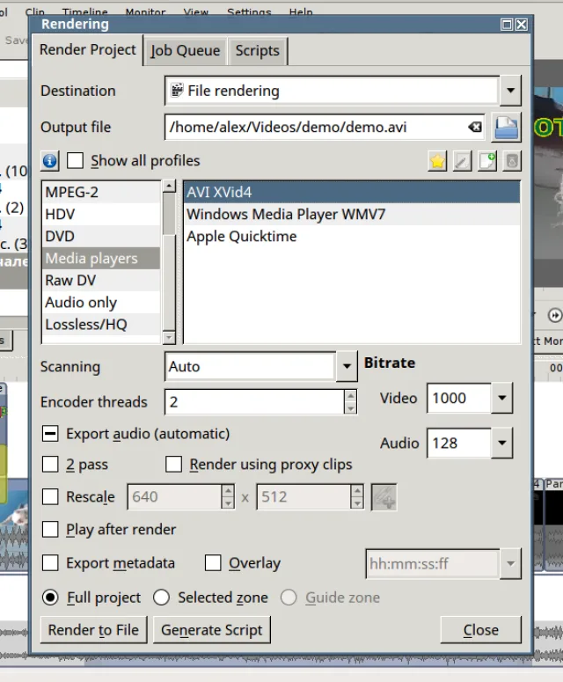Click the Generate Script button
Screen dimensions: 563x682
point(212,630)
